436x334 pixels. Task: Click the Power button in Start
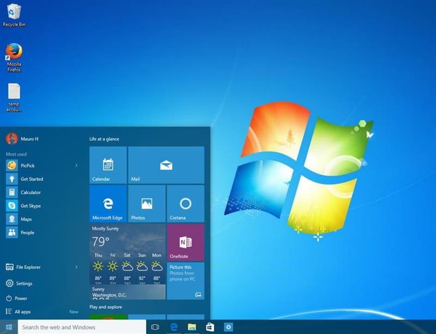21,298
